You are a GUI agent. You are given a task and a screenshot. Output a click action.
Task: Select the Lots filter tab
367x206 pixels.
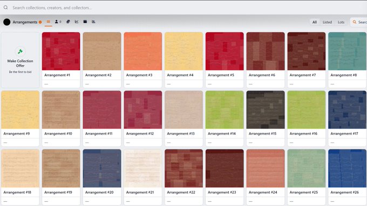click(x=341, y=22)
